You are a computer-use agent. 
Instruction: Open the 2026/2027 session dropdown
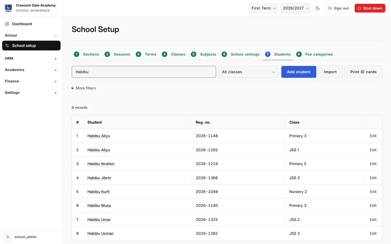[x=295, y=8]
